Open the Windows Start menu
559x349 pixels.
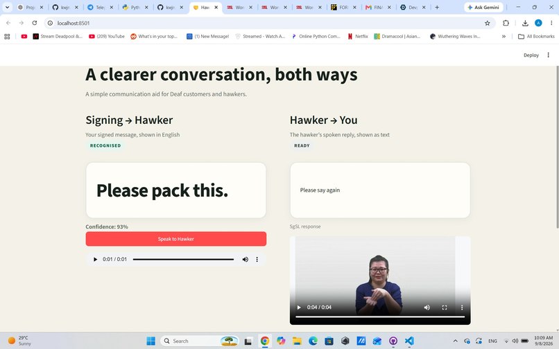(150, 341)
